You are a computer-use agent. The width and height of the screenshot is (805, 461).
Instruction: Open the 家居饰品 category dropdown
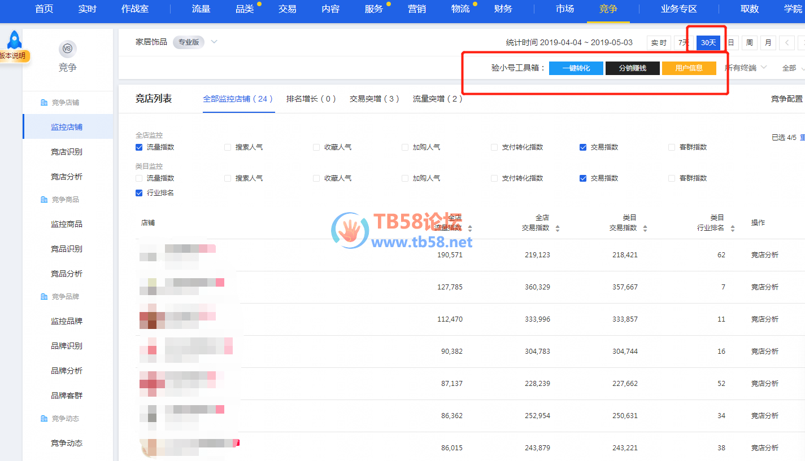pyautogui.click(x=214, y=42)
